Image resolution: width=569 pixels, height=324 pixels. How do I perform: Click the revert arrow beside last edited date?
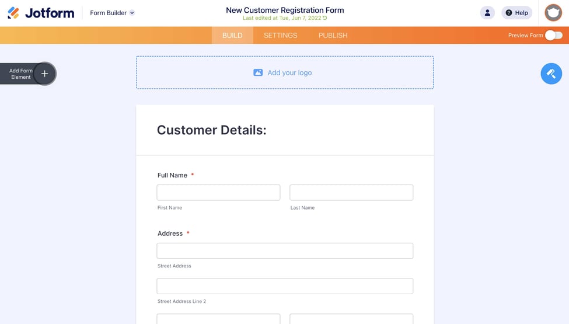click(325, 18)
